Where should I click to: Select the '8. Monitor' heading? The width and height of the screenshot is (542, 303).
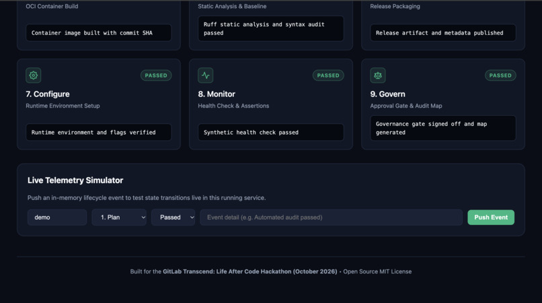pos(217,94)
